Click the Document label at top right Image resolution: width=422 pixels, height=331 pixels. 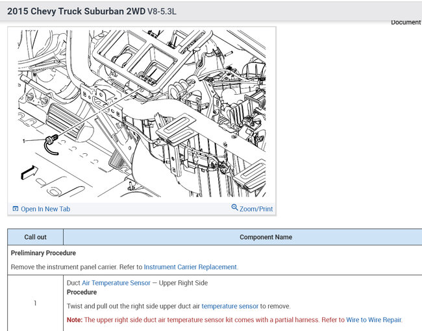406,22
